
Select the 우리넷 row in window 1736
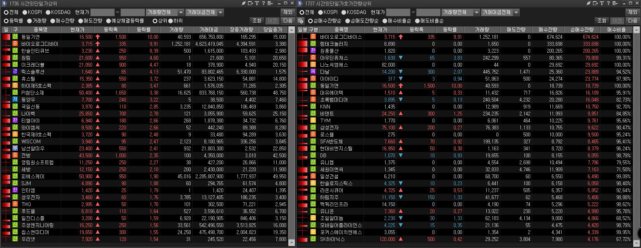145,239
